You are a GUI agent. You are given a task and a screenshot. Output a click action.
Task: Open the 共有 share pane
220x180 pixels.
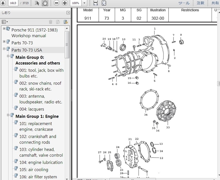(x=215, y=3)
